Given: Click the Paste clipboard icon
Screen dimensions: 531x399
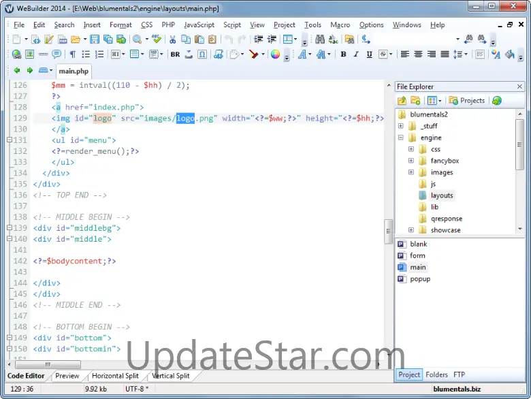Looking at the screenshot, I should click(199, 39).
